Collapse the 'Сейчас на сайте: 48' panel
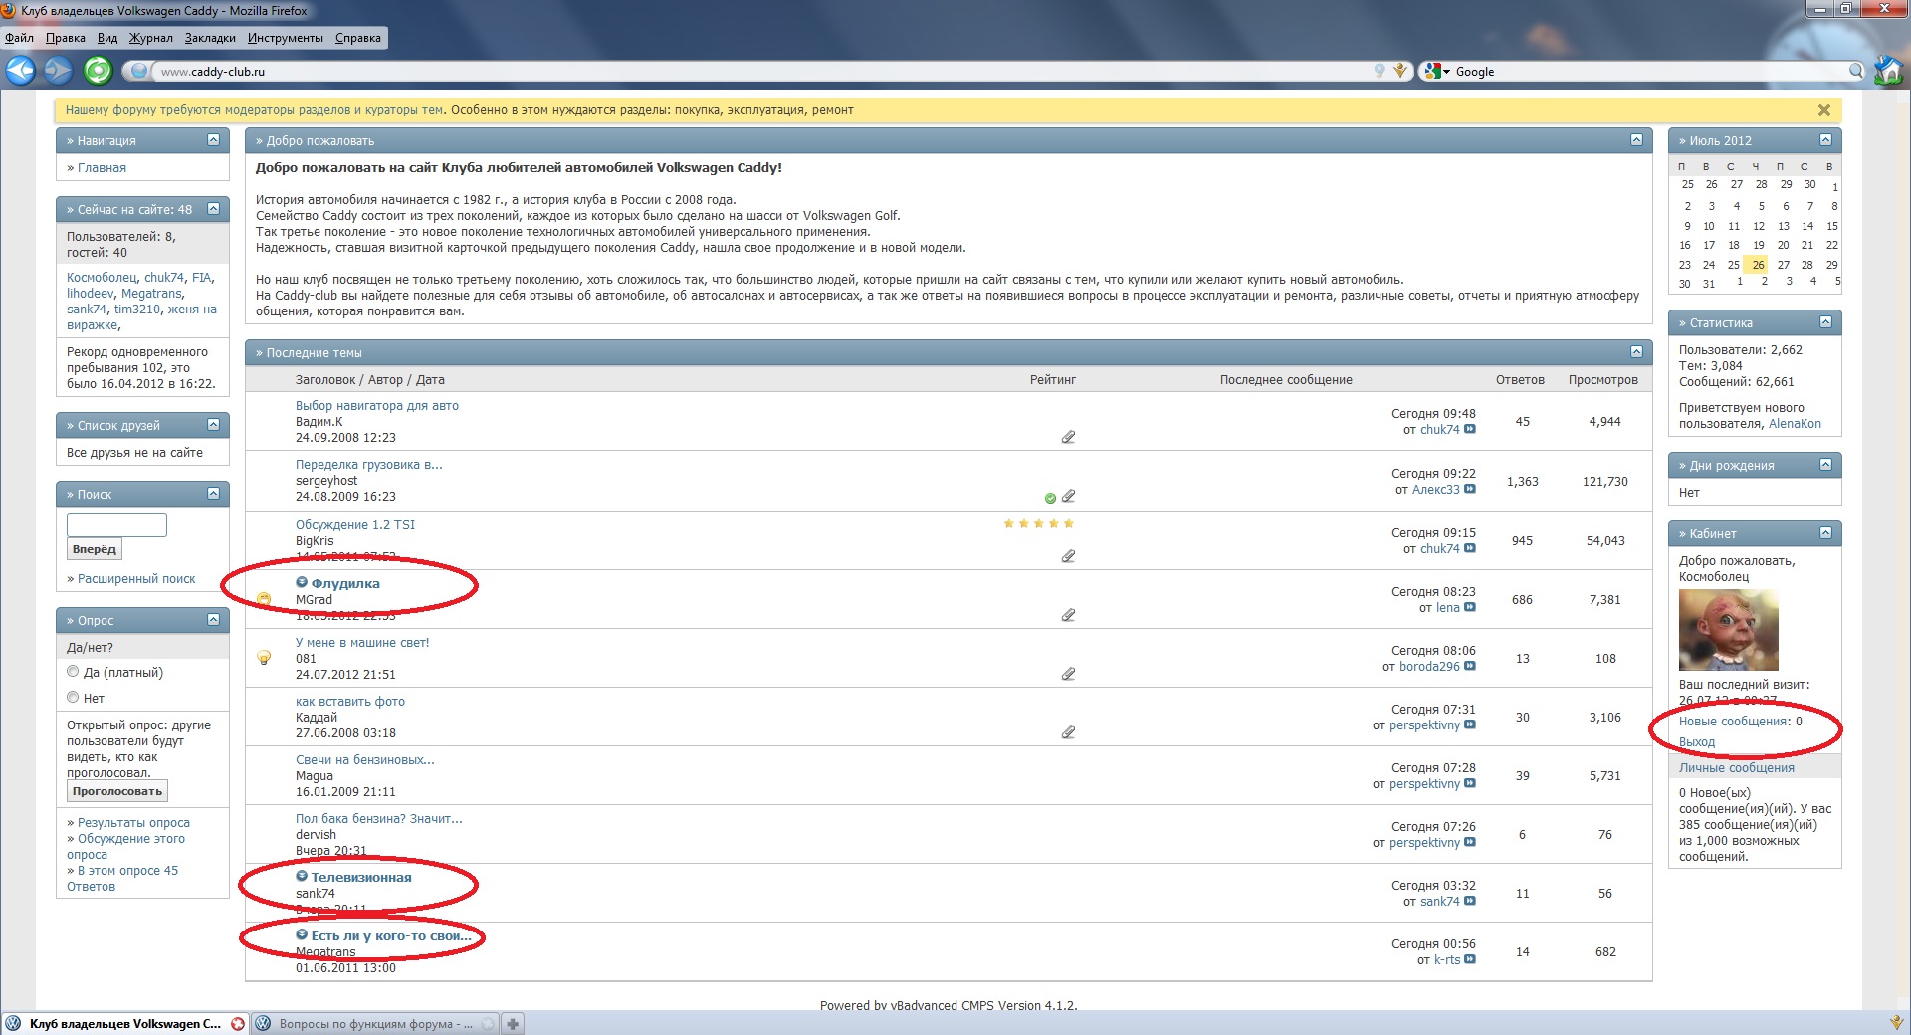This screenshot has height=1035, width=1911. click(x=213, y=209)
